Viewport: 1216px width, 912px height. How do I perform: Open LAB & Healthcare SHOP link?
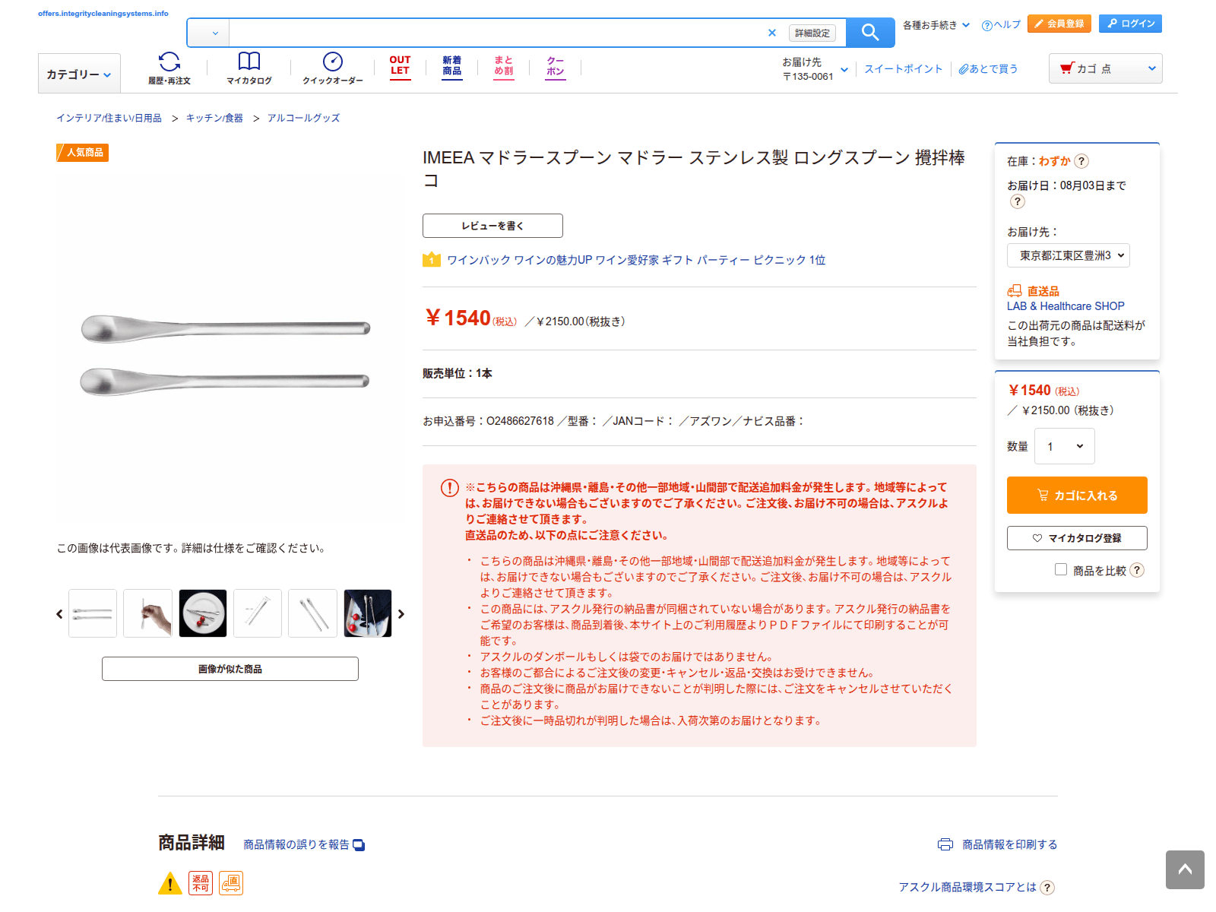[1066, 306]
